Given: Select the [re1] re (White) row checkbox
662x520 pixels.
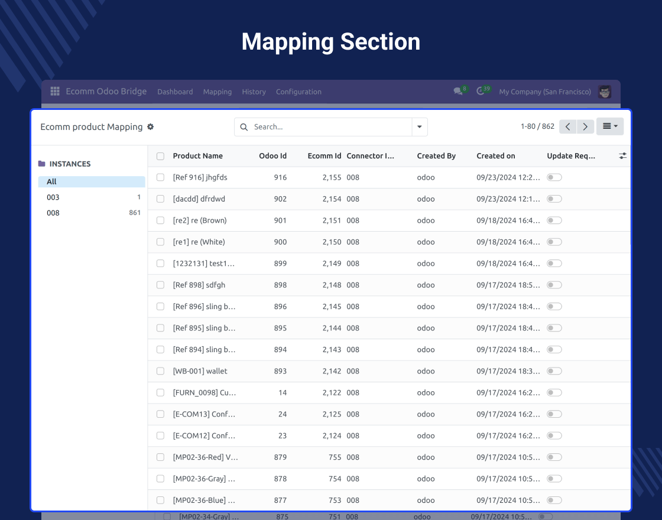Looking at the screenshot, I should pos(160,242).
